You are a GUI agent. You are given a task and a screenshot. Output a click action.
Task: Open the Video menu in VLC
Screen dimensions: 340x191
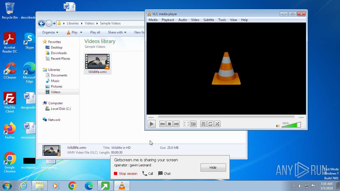tap(195, 20)
